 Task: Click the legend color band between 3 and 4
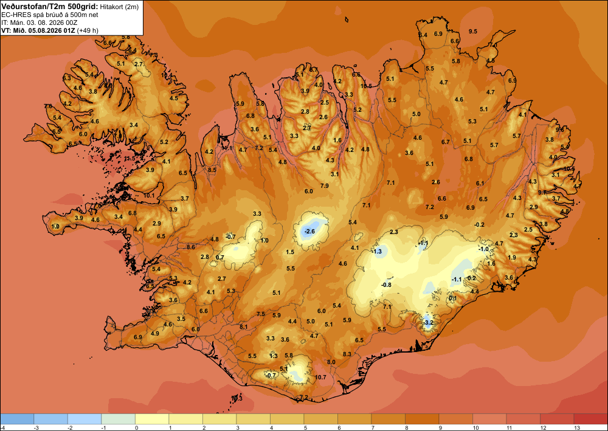click(253, 419)
